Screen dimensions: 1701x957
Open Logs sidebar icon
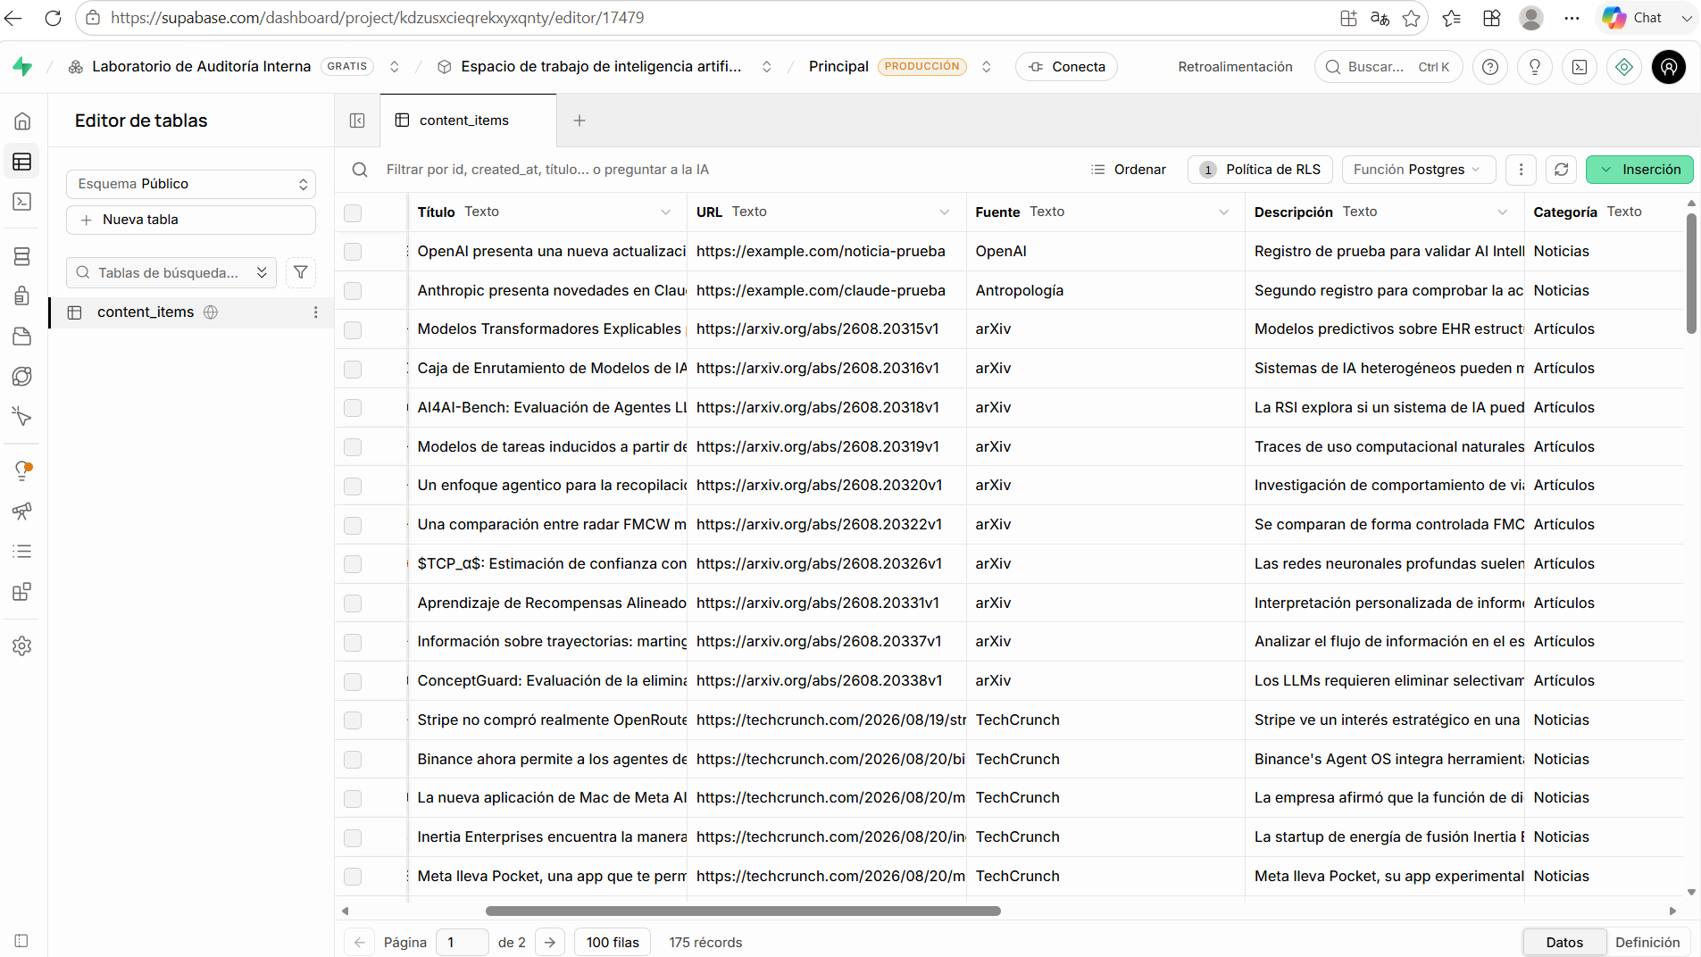click(x=22, y=551)
